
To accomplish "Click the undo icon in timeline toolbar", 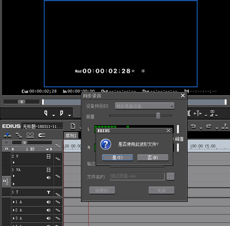I will (x=193, y=126).
